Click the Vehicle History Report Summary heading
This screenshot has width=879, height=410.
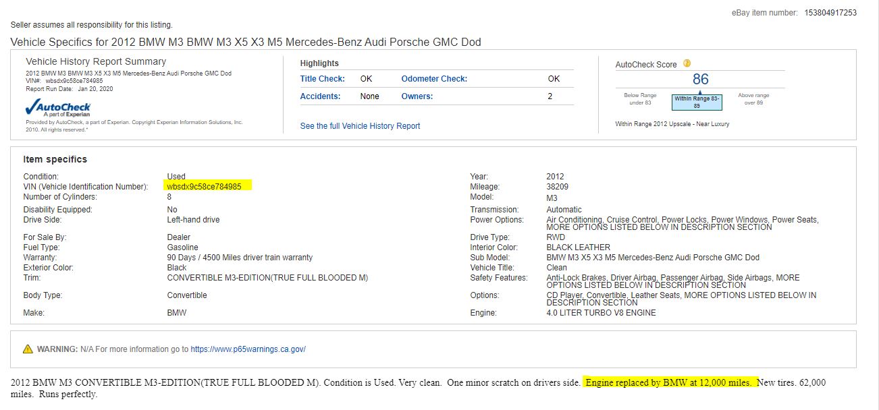96,61
